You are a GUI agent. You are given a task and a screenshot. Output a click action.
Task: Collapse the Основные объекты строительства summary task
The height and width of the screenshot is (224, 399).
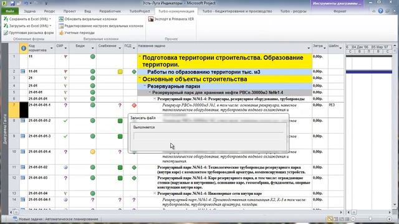(x=140, y=78)
